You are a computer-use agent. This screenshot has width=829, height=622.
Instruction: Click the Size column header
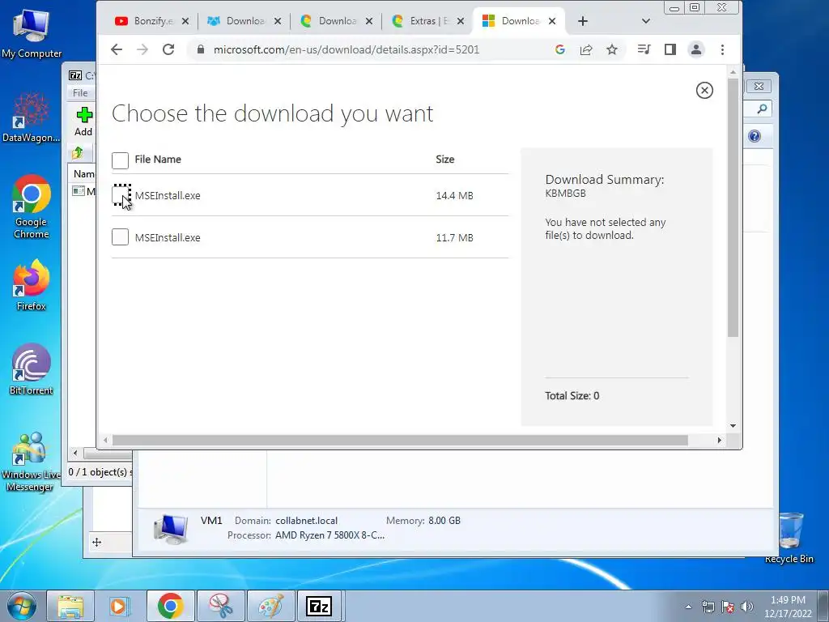tap(444, 160)
